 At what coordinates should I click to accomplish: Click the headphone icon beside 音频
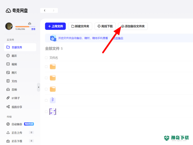click(x=8, y=89)
